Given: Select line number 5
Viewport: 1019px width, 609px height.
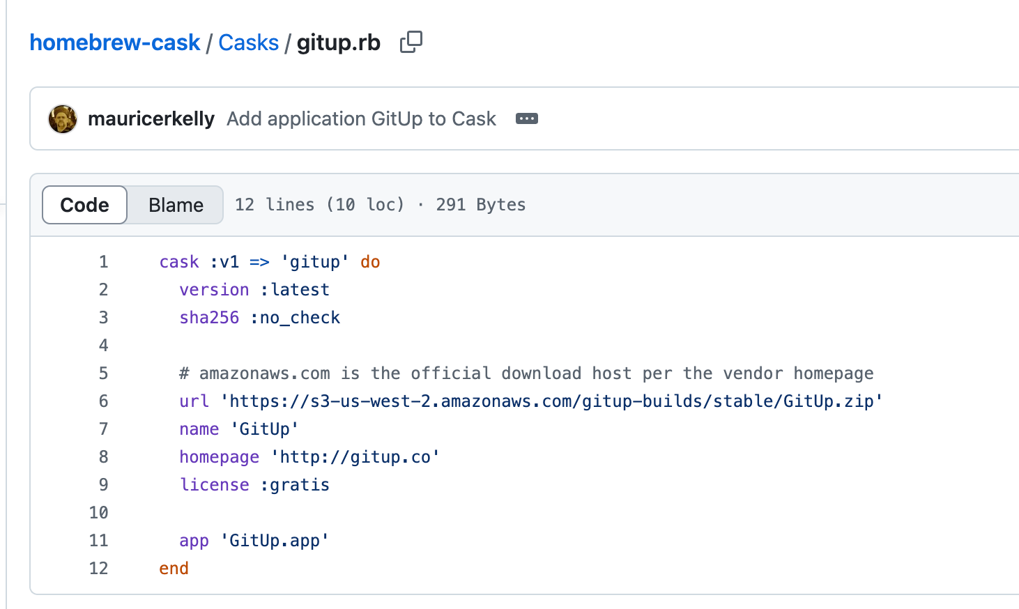Looking at the screenshot, I should tap(103, 373).
